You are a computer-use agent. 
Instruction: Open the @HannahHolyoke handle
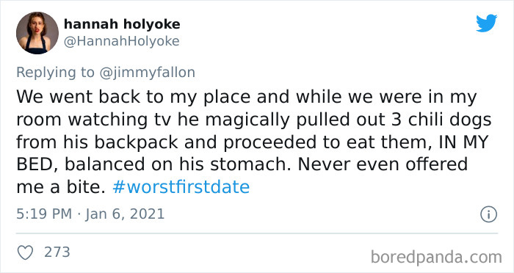tap(122, 41)
